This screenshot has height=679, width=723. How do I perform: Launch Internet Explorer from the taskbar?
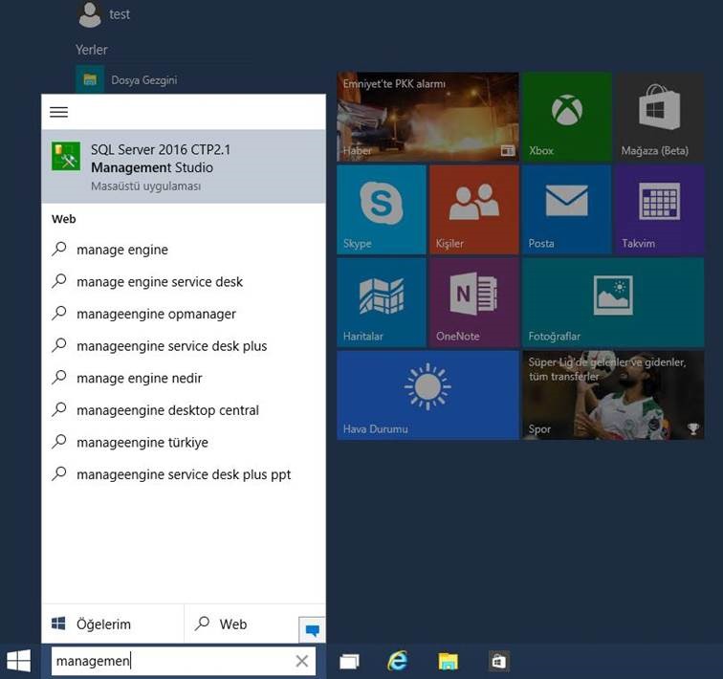pyautogui.click(x=398, y=661)
